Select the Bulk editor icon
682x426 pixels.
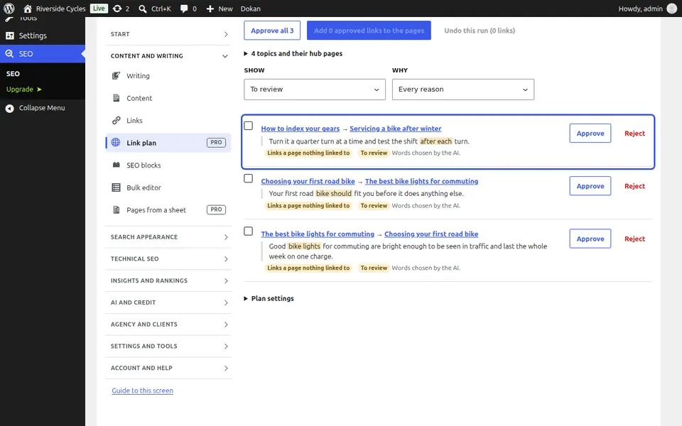pos(116,187)
